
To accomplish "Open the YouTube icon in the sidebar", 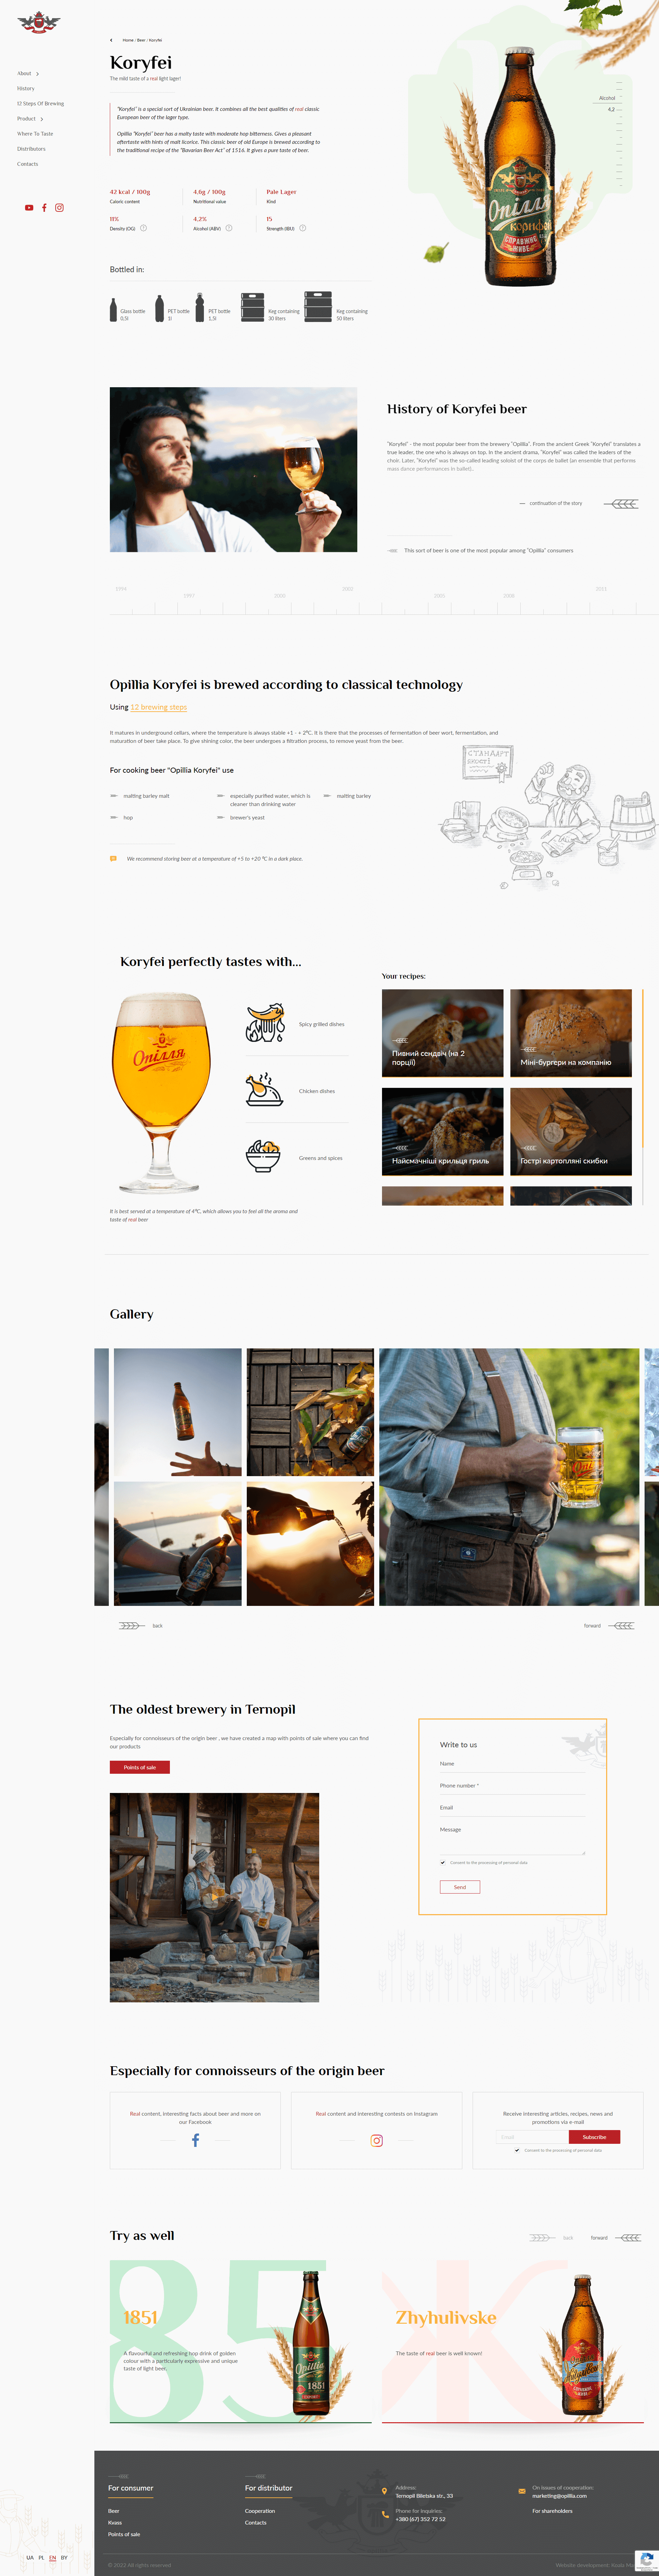I will 29,208.
